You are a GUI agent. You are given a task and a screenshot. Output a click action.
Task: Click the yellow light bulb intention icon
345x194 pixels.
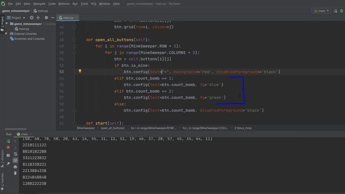click(80, 71)
